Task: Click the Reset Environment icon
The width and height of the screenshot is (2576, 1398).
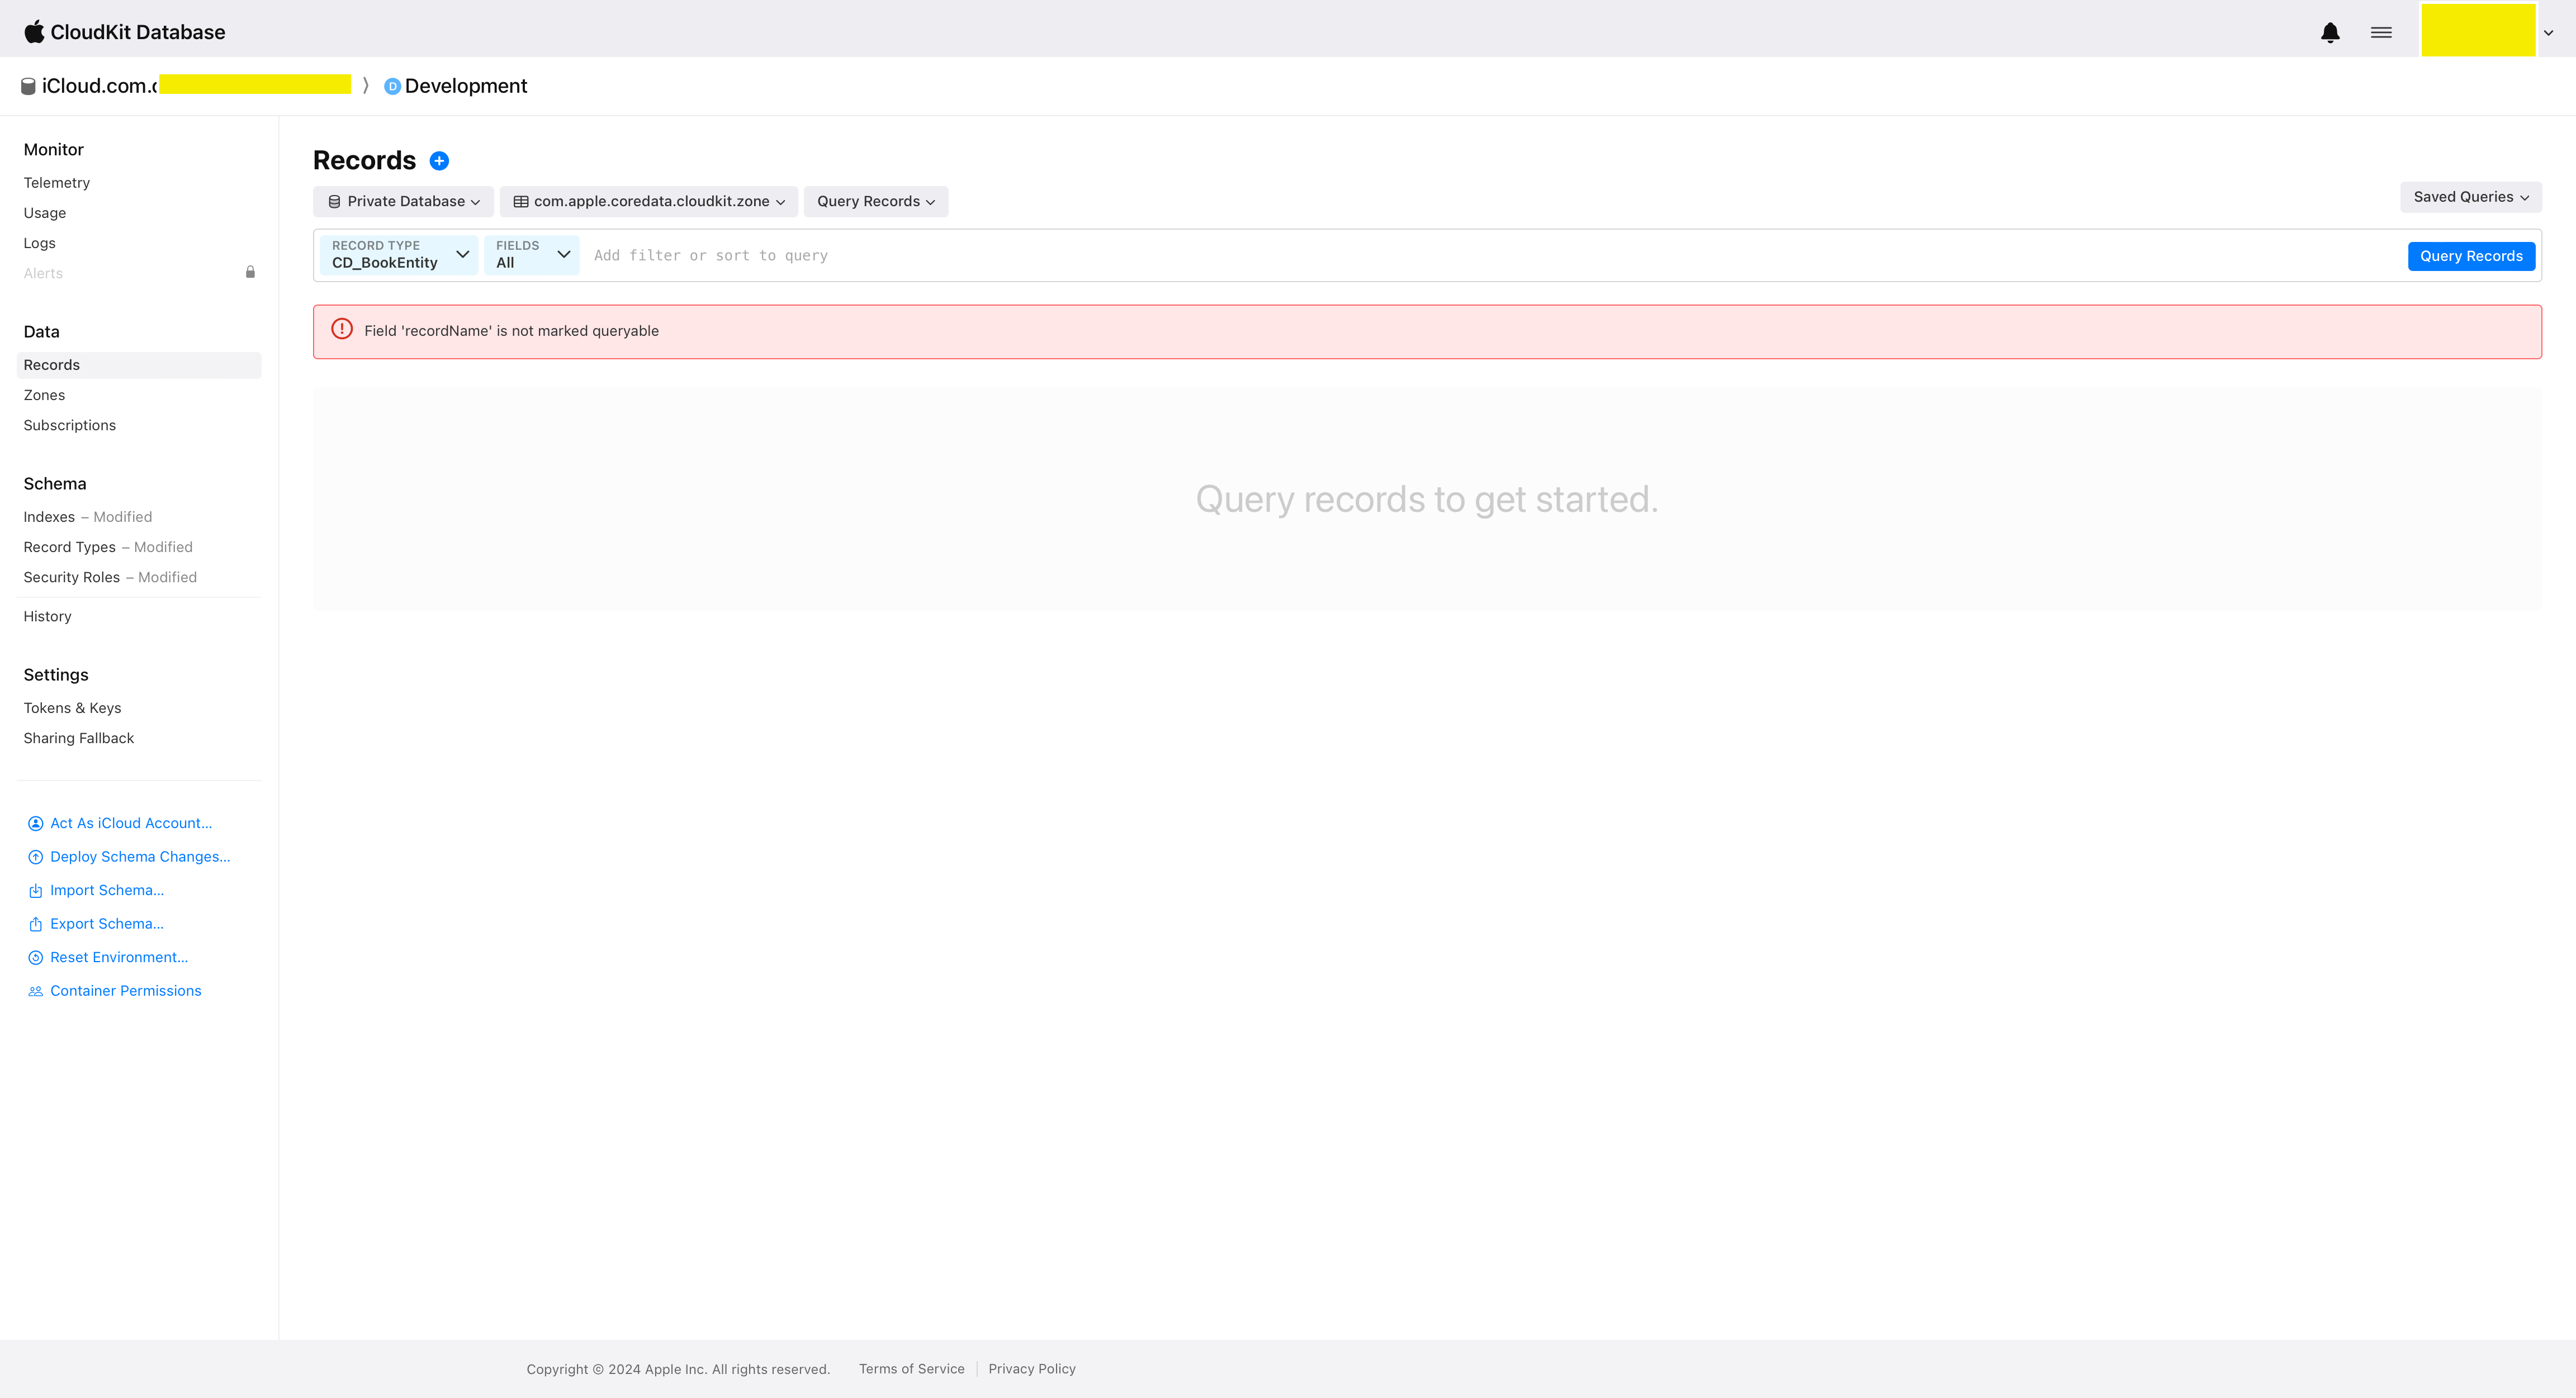Action: click(x=35, y=957)
